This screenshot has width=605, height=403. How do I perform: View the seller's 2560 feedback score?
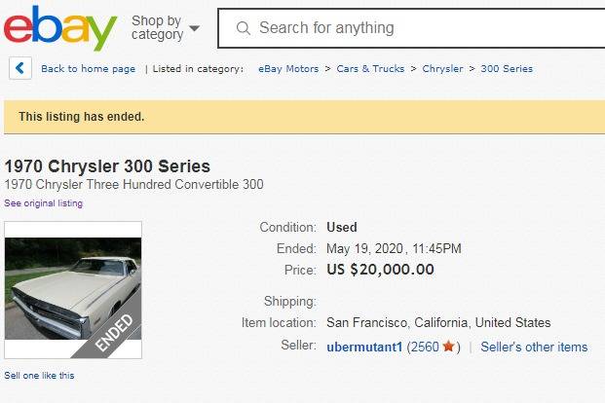pos(425,348)
